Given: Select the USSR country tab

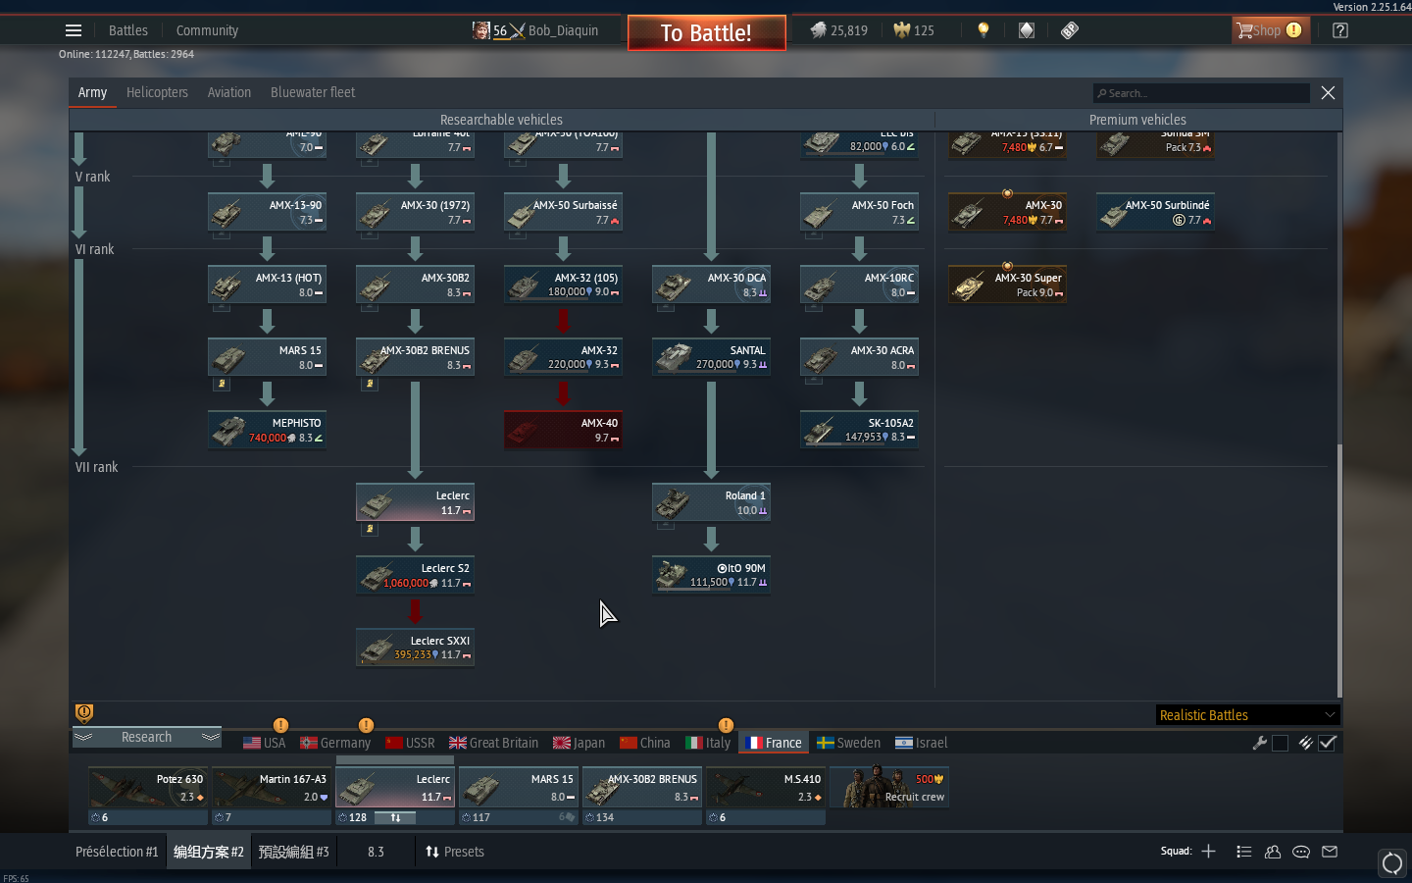Looking at the screenshot, I should point(410,743).
